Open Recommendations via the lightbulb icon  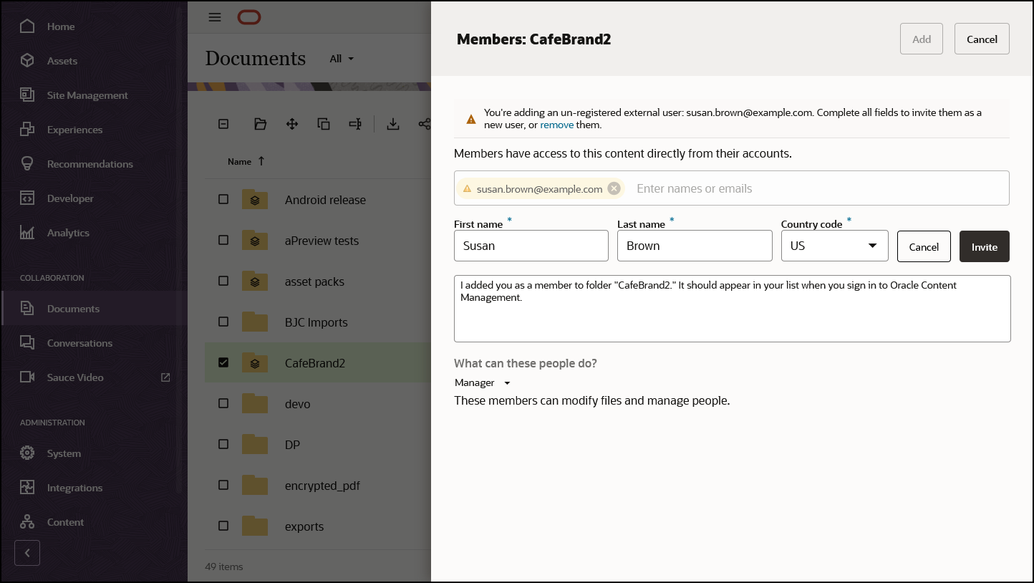27,164
